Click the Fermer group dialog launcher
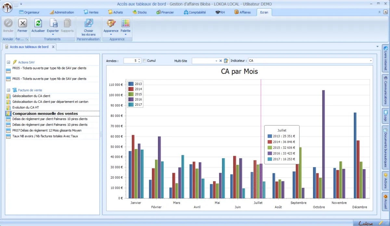 click(x=27, y=39)
